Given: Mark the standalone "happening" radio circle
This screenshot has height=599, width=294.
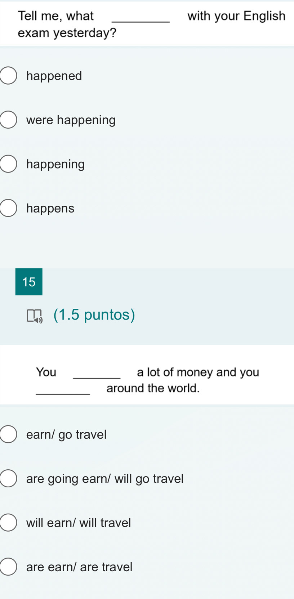Looking at the screenshot, I should [8, 164].
